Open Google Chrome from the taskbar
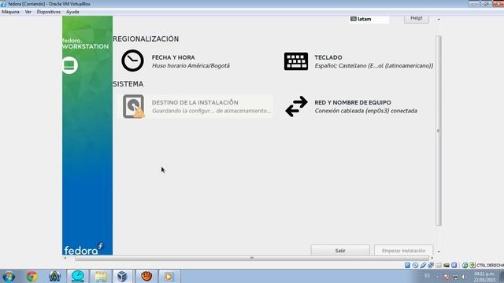Screen dimensions: 504x283 31,276
